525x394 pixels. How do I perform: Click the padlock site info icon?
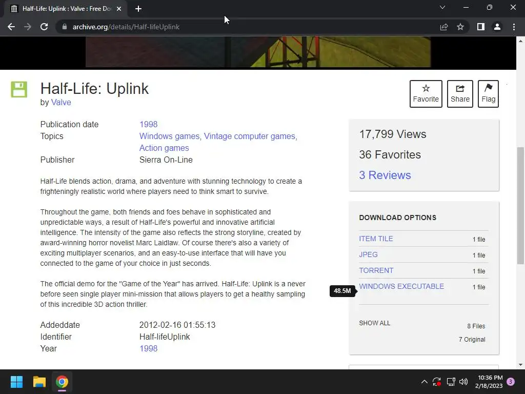(65, 27)
